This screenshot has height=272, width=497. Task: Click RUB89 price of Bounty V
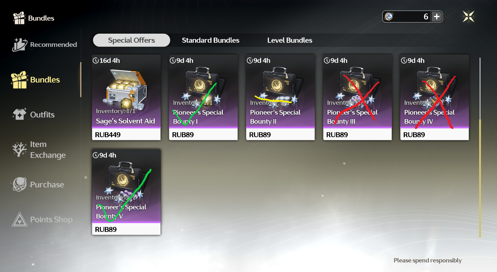click(106, 230)
